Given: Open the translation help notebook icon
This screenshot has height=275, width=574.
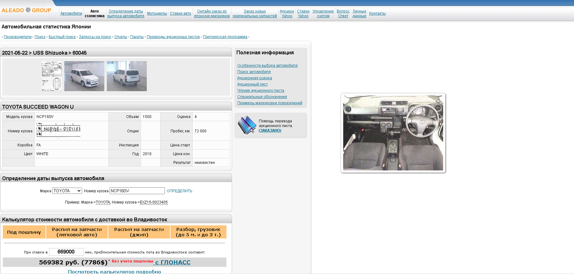Looking at the screenshot, I should [247, 125].
